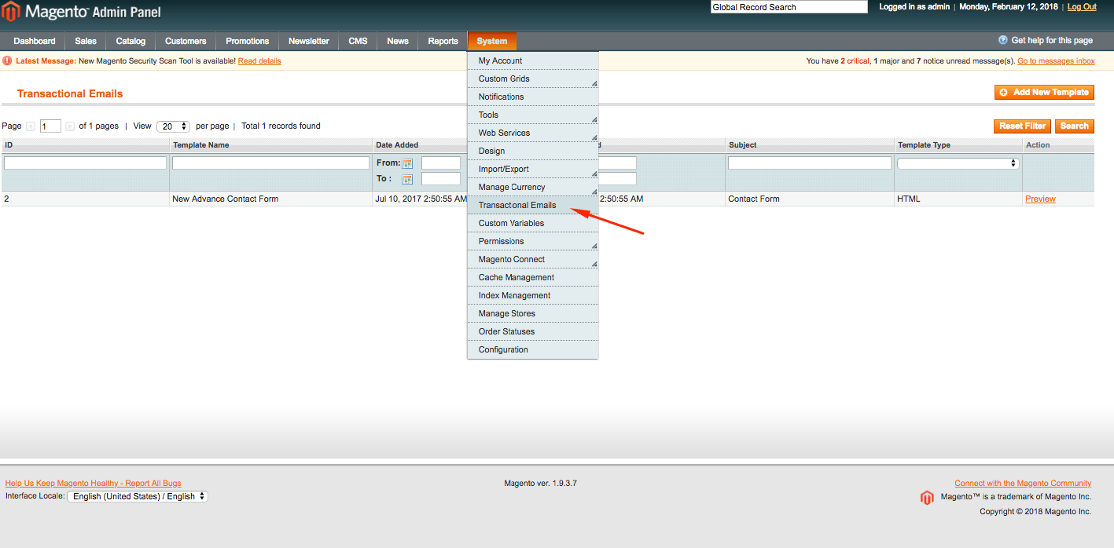Viewport: 1114px width, 548px height.
Task: Open the Sales menu
Action: [x=86, y=41]
